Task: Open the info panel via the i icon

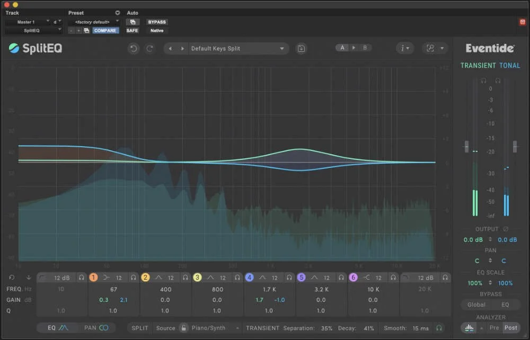Action: point(402,48)
